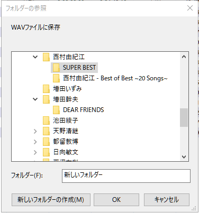
Task: Click the 西村由紀江 folder icon
Action: [46, 57]
